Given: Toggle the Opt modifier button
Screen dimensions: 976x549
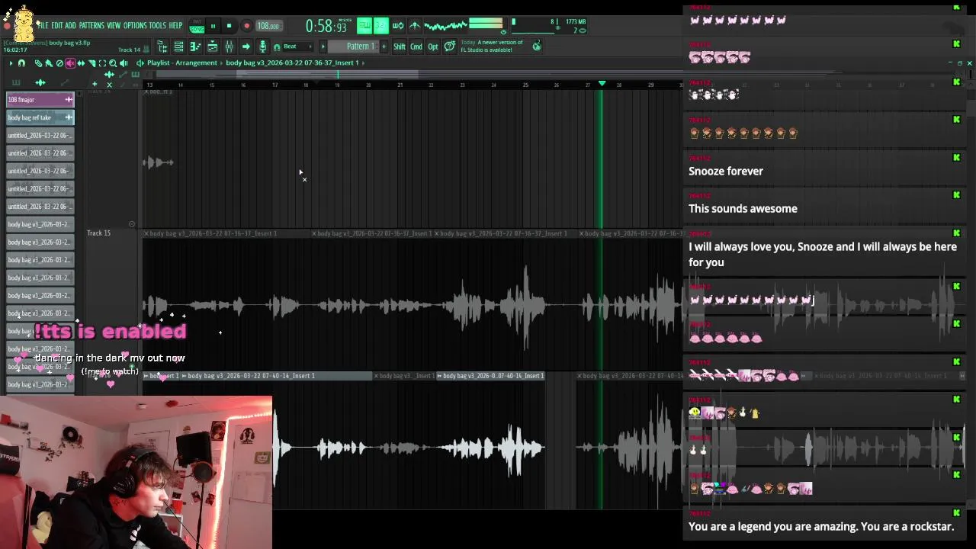Looking at the screenshot, I should (433, 47).
